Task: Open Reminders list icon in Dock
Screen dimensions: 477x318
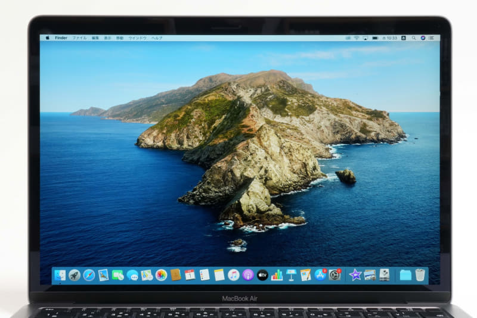Action: 205,275
